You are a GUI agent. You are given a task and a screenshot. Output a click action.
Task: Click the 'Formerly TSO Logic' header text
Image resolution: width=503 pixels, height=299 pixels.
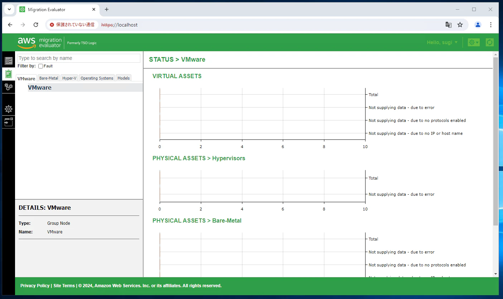[x=82, y=43]
